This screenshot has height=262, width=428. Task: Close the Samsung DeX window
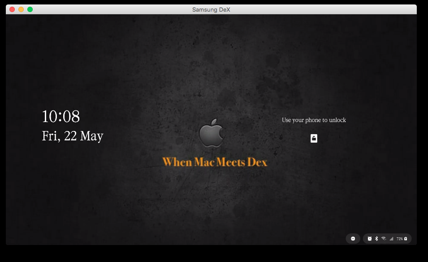12,9
